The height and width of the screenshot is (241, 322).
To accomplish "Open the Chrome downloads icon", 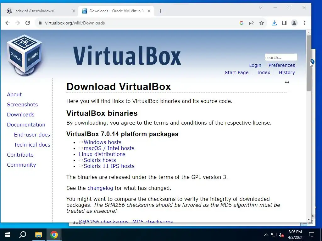I will click(274, 23).
